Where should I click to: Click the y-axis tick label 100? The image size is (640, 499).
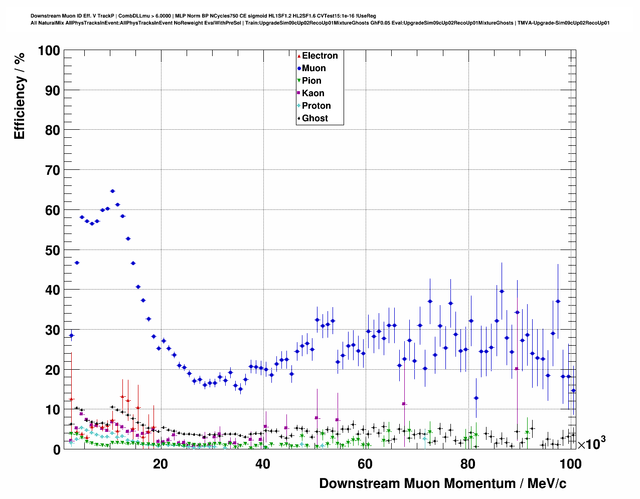tap(49, 51)
